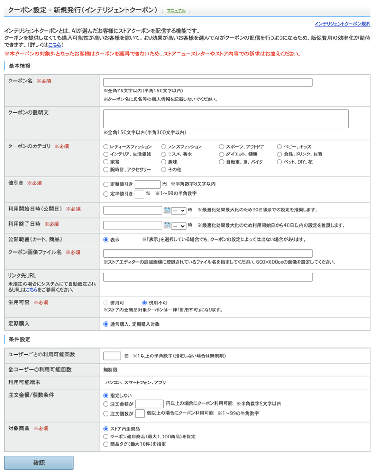Focus the クーポン名 input field

208,82
